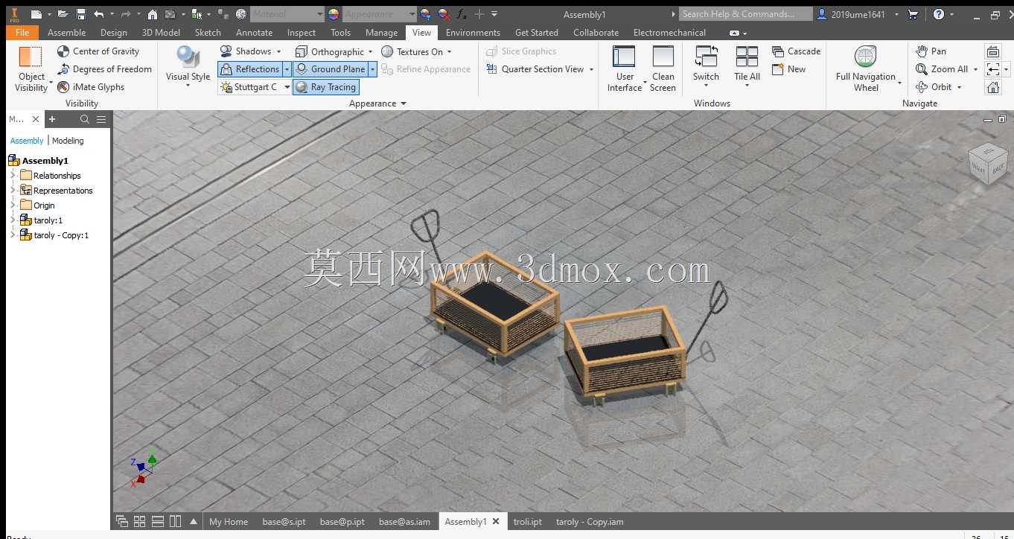The image size is (1014, 539).
Task: Click the New file icon in quick access toolbar
Action: tap(35, 14)
